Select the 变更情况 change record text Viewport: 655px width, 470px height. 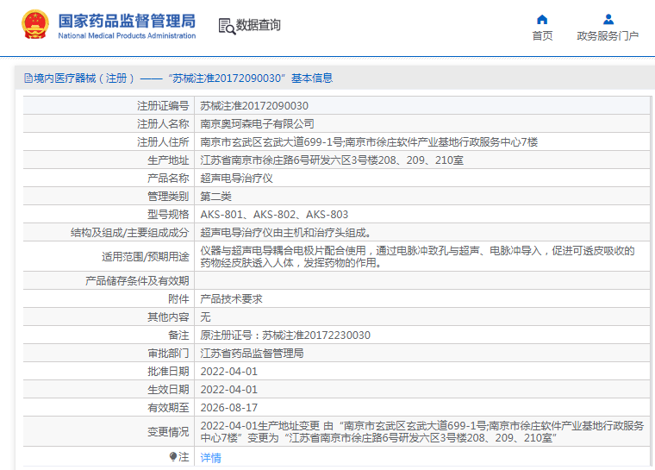click(x=422, y=431)
